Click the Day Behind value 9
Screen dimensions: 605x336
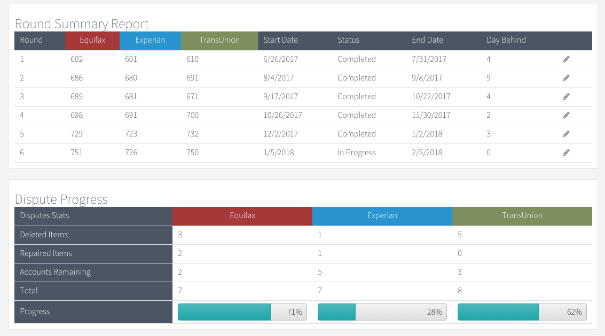pyautogui.click(x=489, y=78)
